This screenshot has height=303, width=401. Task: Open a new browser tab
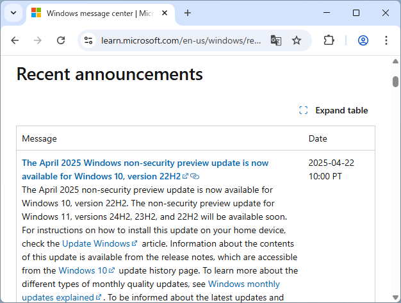188,13
